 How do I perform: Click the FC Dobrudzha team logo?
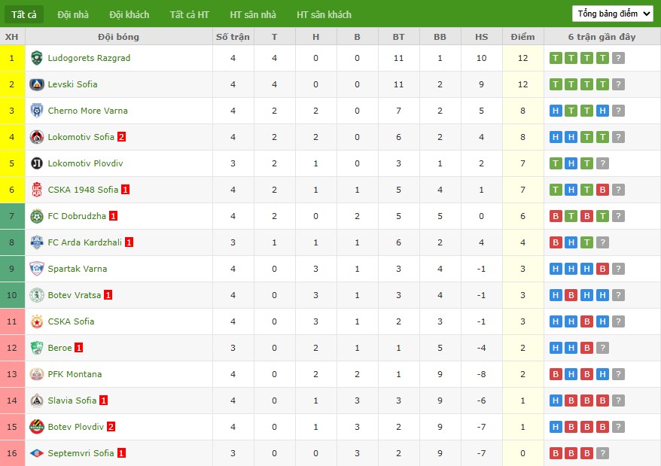click(x=36, y=216)
